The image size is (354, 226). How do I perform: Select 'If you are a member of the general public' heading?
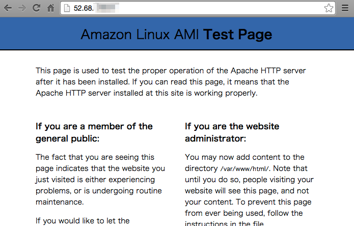(94, 132)
